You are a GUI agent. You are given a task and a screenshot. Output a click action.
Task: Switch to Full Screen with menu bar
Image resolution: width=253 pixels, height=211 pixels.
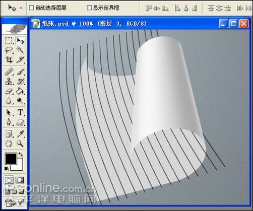(x=15, y=192)
